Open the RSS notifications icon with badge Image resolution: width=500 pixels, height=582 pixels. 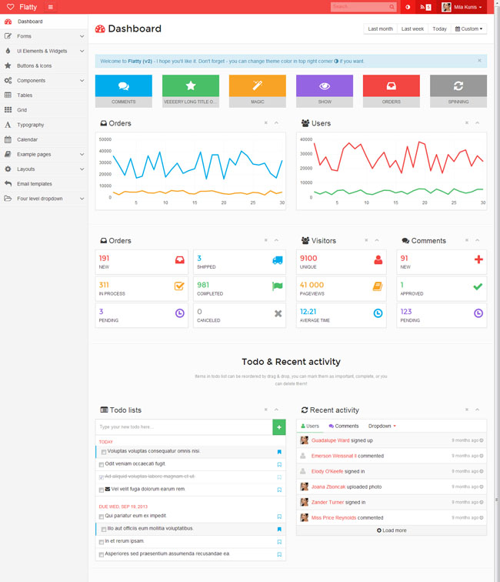(x=425, y=7)
